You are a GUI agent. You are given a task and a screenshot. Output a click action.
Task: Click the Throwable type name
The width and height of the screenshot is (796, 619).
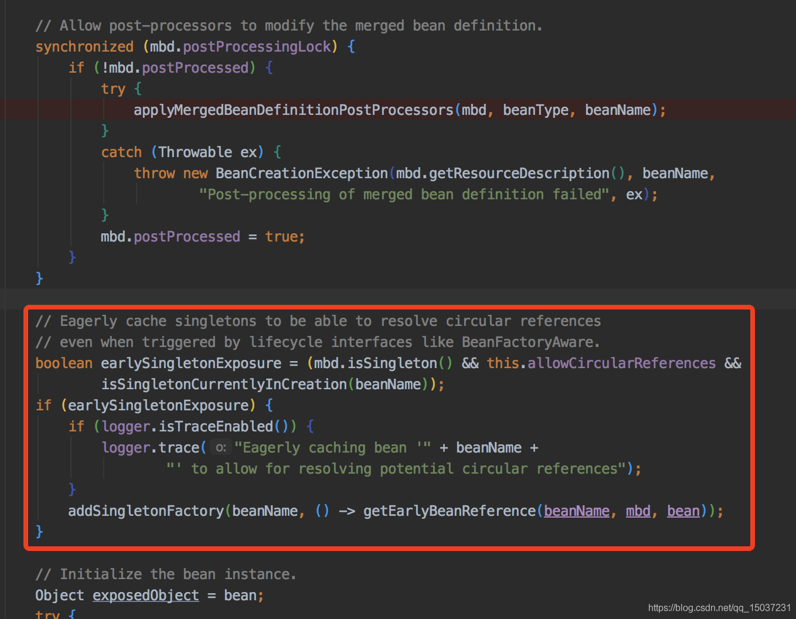[x=195, y=152]
